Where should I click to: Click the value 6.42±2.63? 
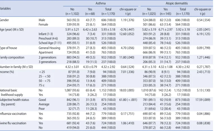click(x=90, y=29)
